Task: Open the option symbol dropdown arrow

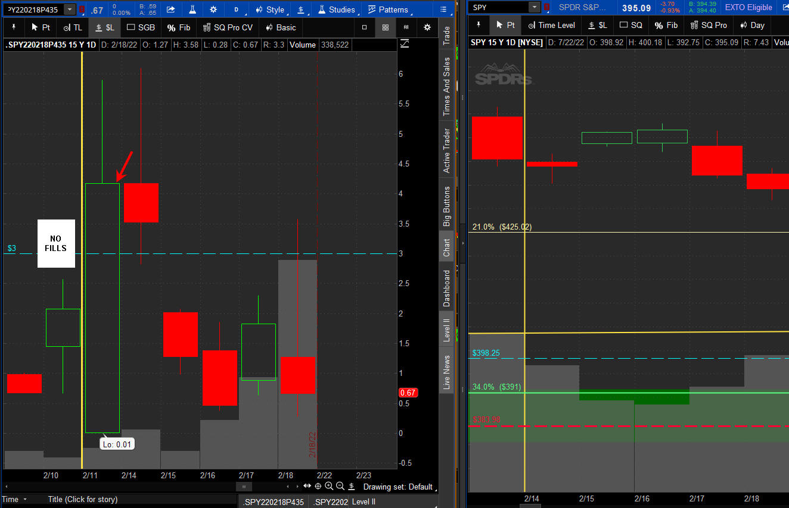Action: pyautogui.click(x=70, y=10)
